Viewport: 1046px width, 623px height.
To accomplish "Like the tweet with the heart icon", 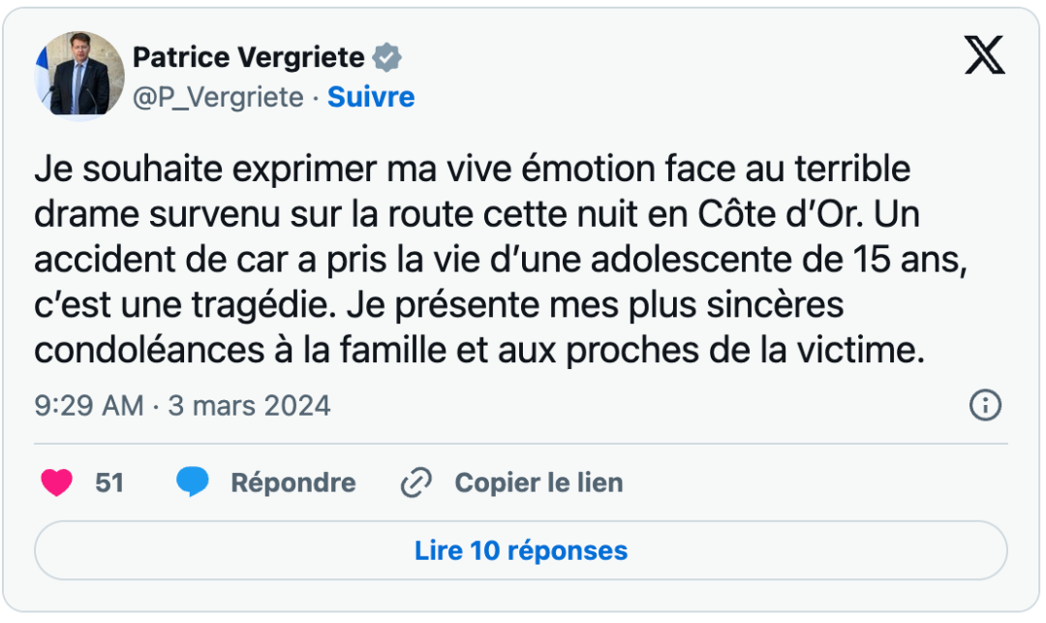I will point(57,483).
